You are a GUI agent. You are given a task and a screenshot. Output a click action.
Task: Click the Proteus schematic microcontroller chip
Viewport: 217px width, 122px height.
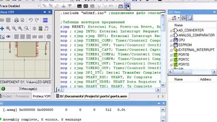point(26,49)
